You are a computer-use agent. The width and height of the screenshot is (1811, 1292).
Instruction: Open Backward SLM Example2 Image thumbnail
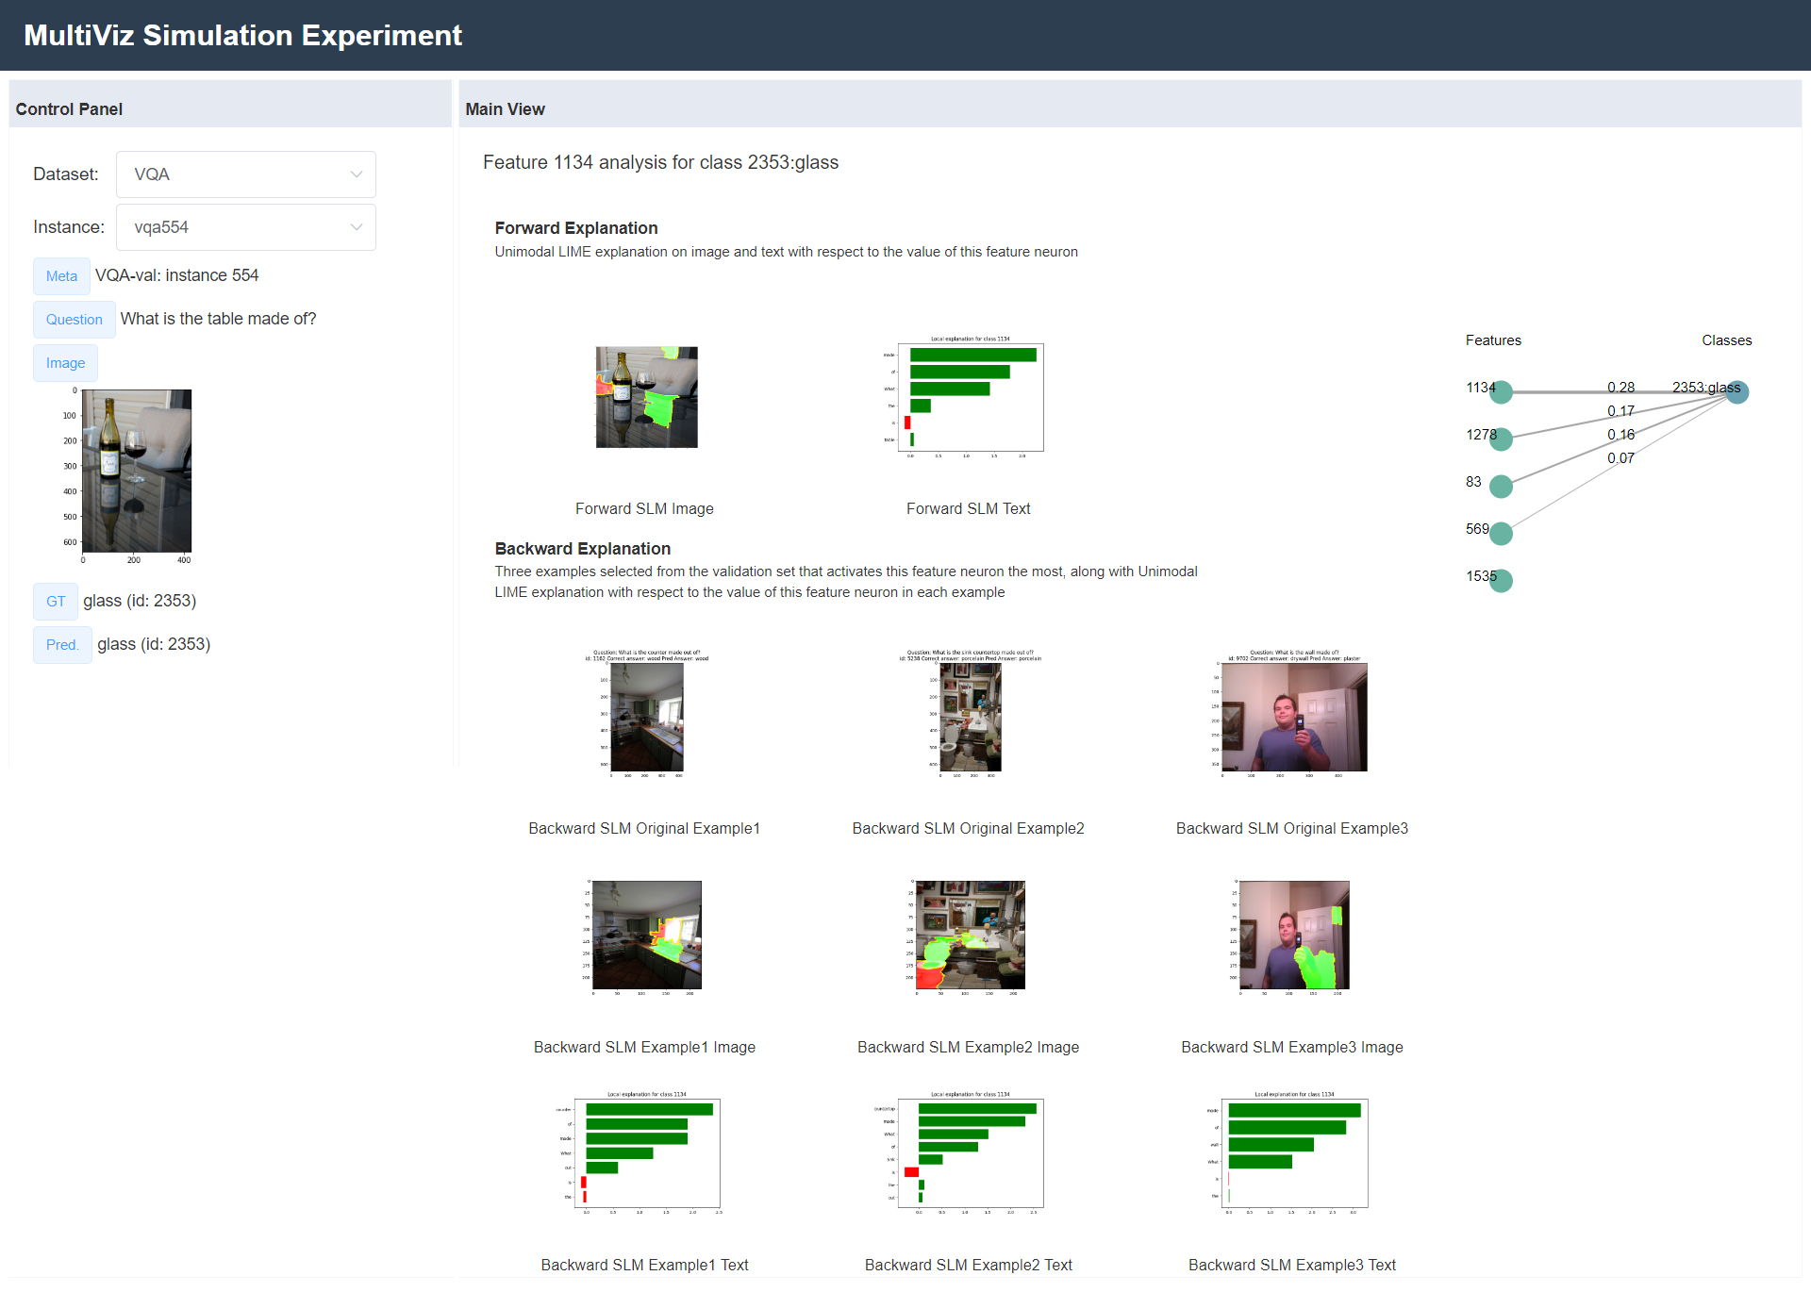(x=969, y=935)
